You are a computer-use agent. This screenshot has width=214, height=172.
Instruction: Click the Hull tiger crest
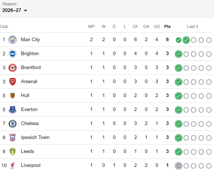pos(12,96)
